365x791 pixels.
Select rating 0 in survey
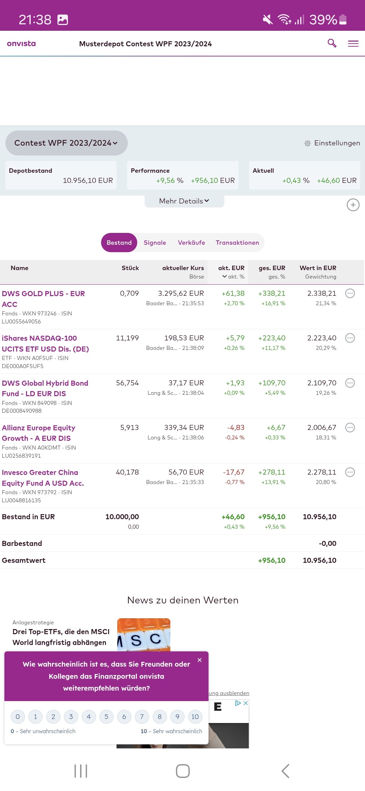18,717
